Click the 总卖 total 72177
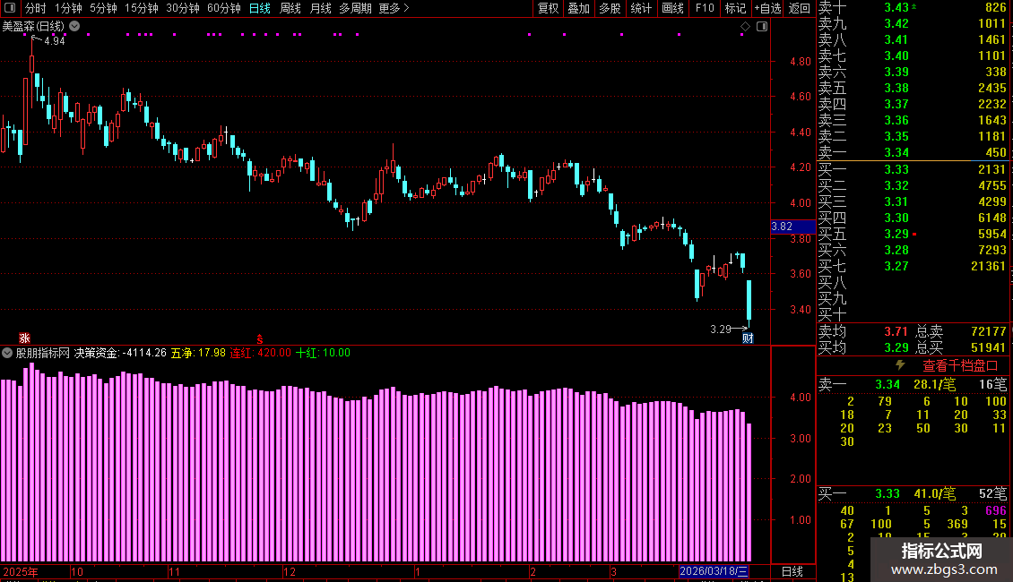Viewport: 1013px width, 582px height. tap(989, 331)
